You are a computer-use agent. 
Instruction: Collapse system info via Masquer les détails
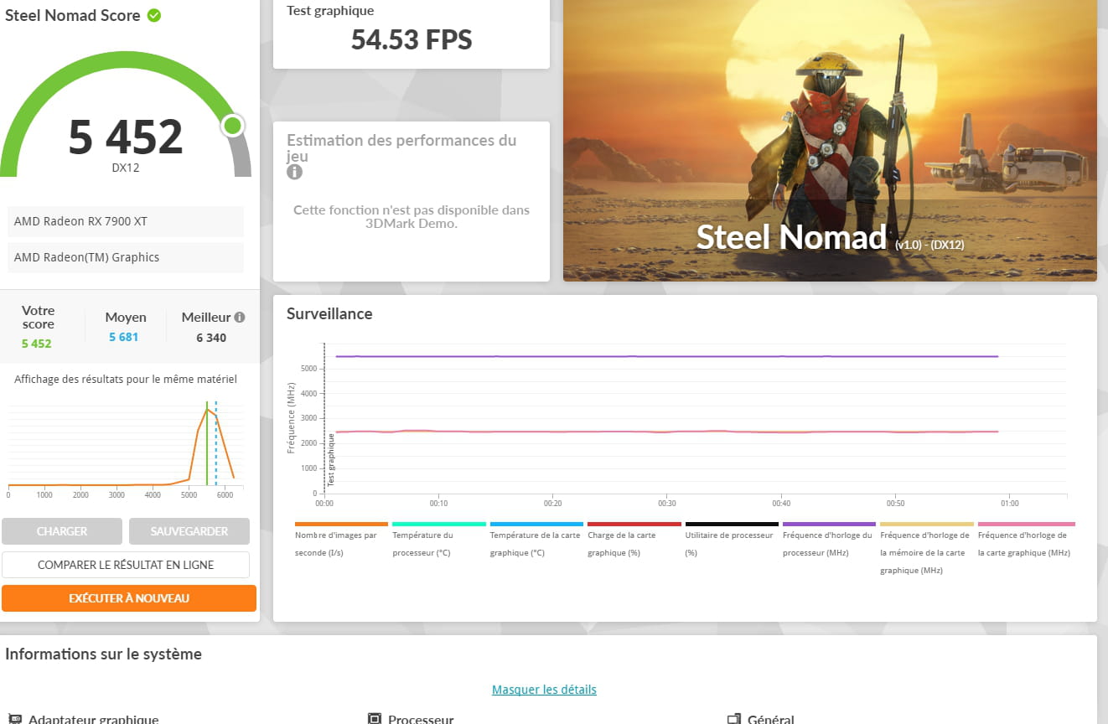(544, 690)
